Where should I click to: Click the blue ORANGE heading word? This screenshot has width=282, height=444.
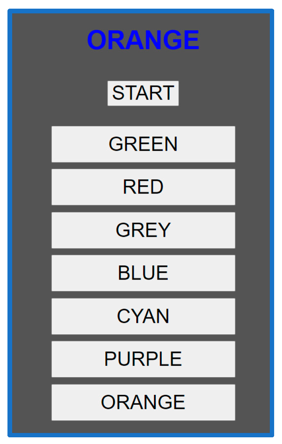pos(143,40)
